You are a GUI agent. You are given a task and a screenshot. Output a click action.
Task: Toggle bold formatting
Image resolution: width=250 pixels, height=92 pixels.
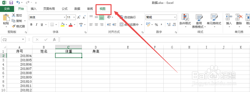(x=31, y=24)
